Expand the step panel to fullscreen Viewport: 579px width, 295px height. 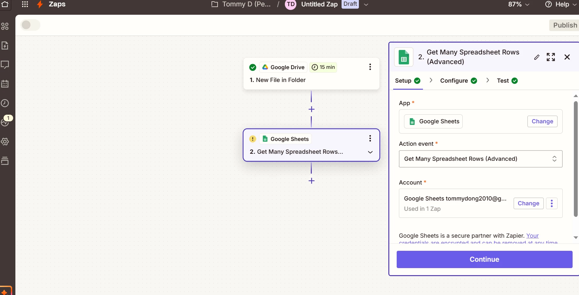point(551,57)
